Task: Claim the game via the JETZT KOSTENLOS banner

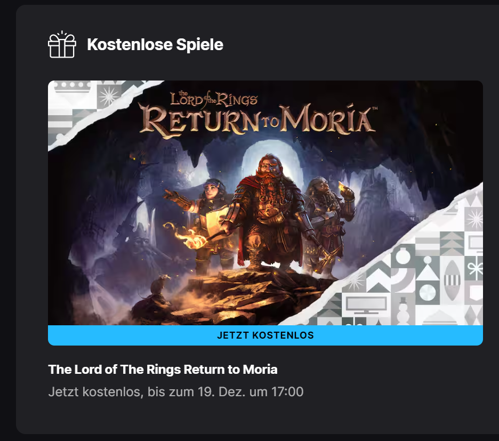Action: click(265, 335)
